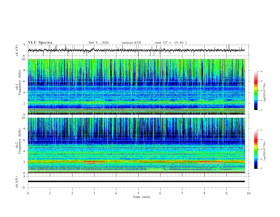
Task: Click the "9" minute tick label
Action: point(226,193)
